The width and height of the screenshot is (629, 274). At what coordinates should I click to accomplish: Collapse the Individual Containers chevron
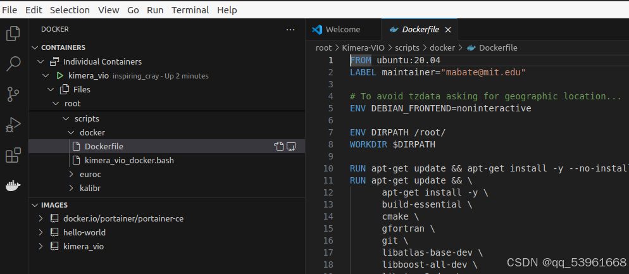(40, 62)
